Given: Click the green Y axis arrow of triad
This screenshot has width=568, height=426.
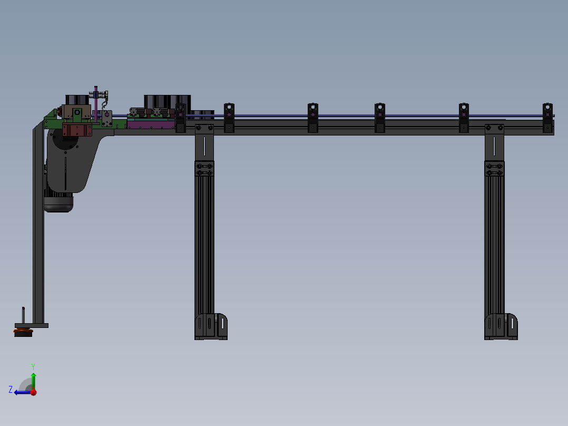Looking at the screenshot, I should tap(33, 381).
